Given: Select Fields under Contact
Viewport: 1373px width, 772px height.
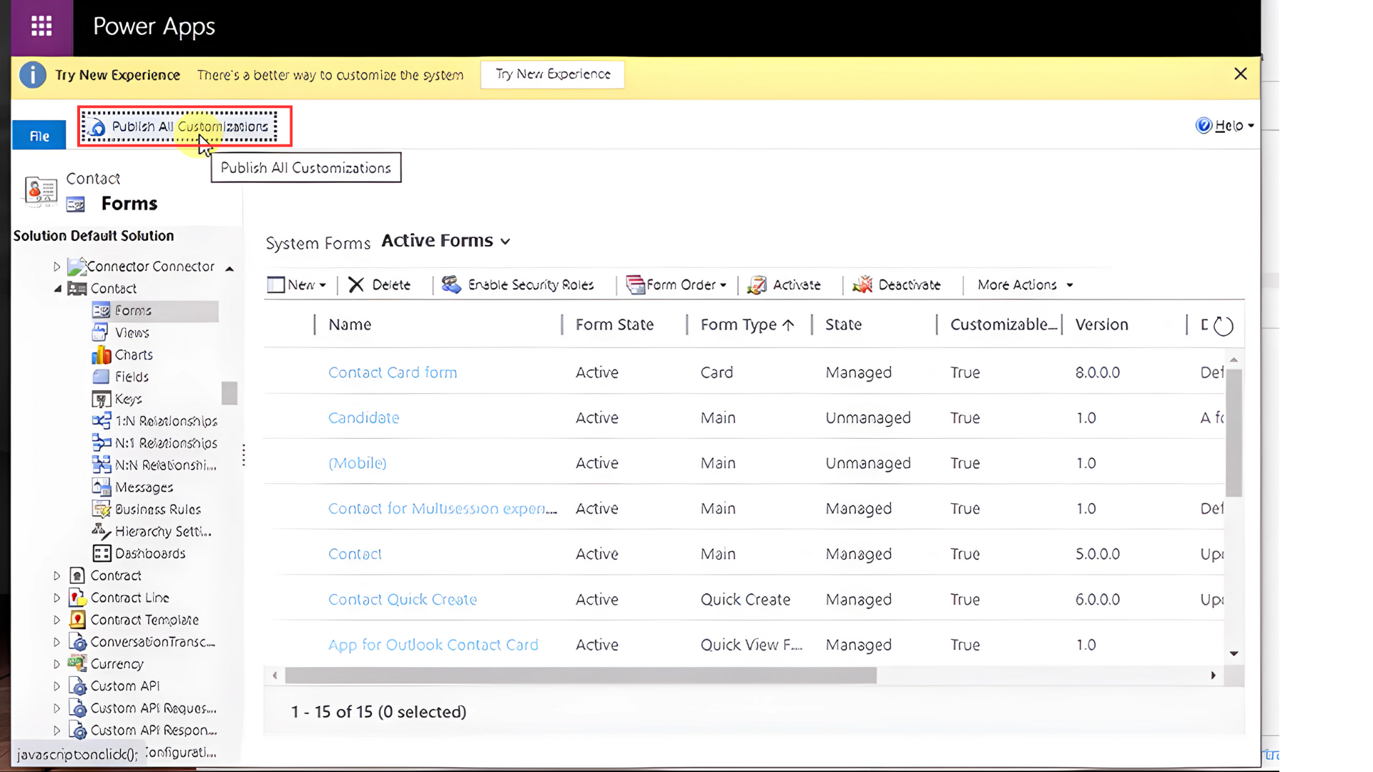Looking at the screenshot, I should click(132, 377).
